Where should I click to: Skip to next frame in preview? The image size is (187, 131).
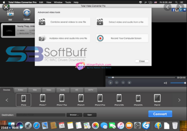click(x=123, y=83)
